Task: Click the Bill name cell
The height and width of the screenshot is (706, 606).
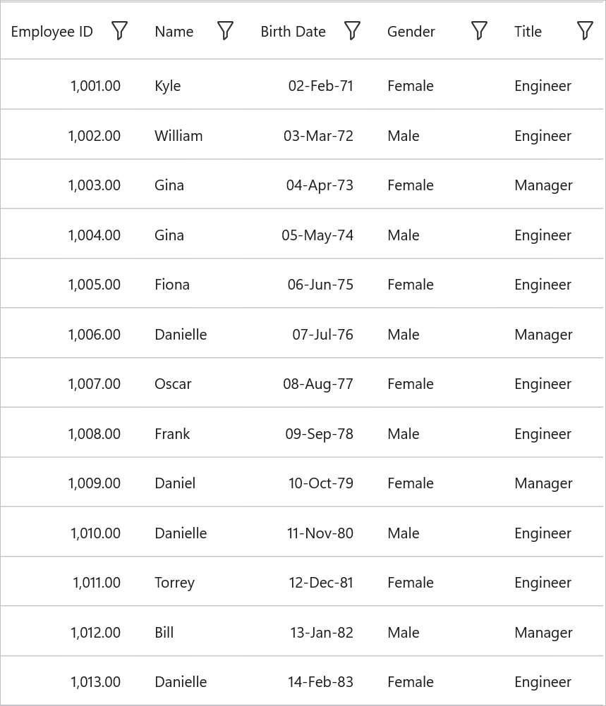Action: pos(164,633)
